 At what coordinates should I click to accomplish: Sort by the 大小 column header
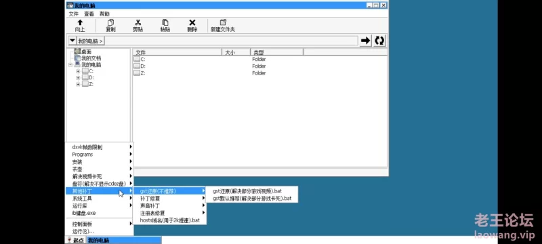tap(236, 53)
